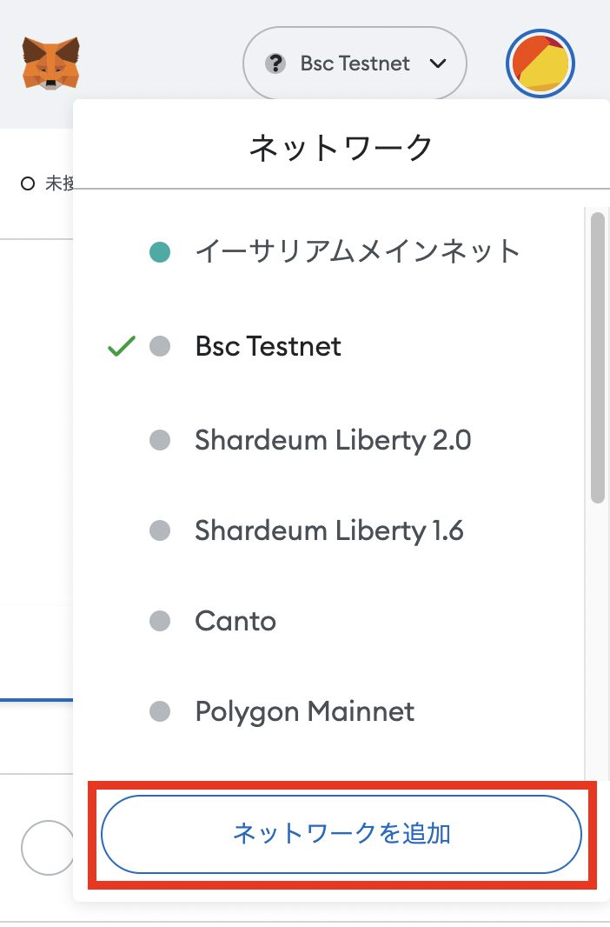610x927 pixels.
Task: Open the account avatar menu
Action: 540,63
